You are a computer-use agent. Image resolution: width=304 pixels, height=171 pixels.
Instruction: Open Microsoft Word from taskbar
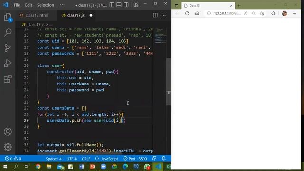[x=82, y=166]
